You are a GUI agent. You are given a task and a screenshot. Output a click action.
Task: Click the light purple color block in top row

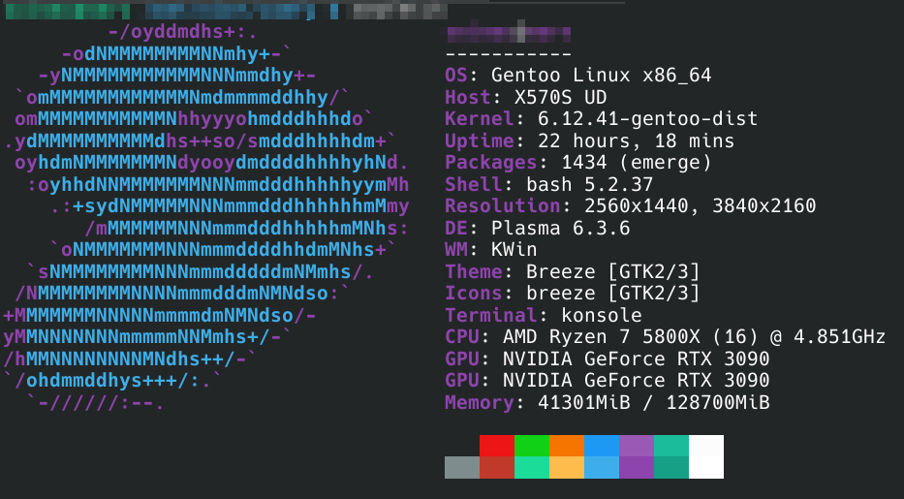(x=637, y=446)
